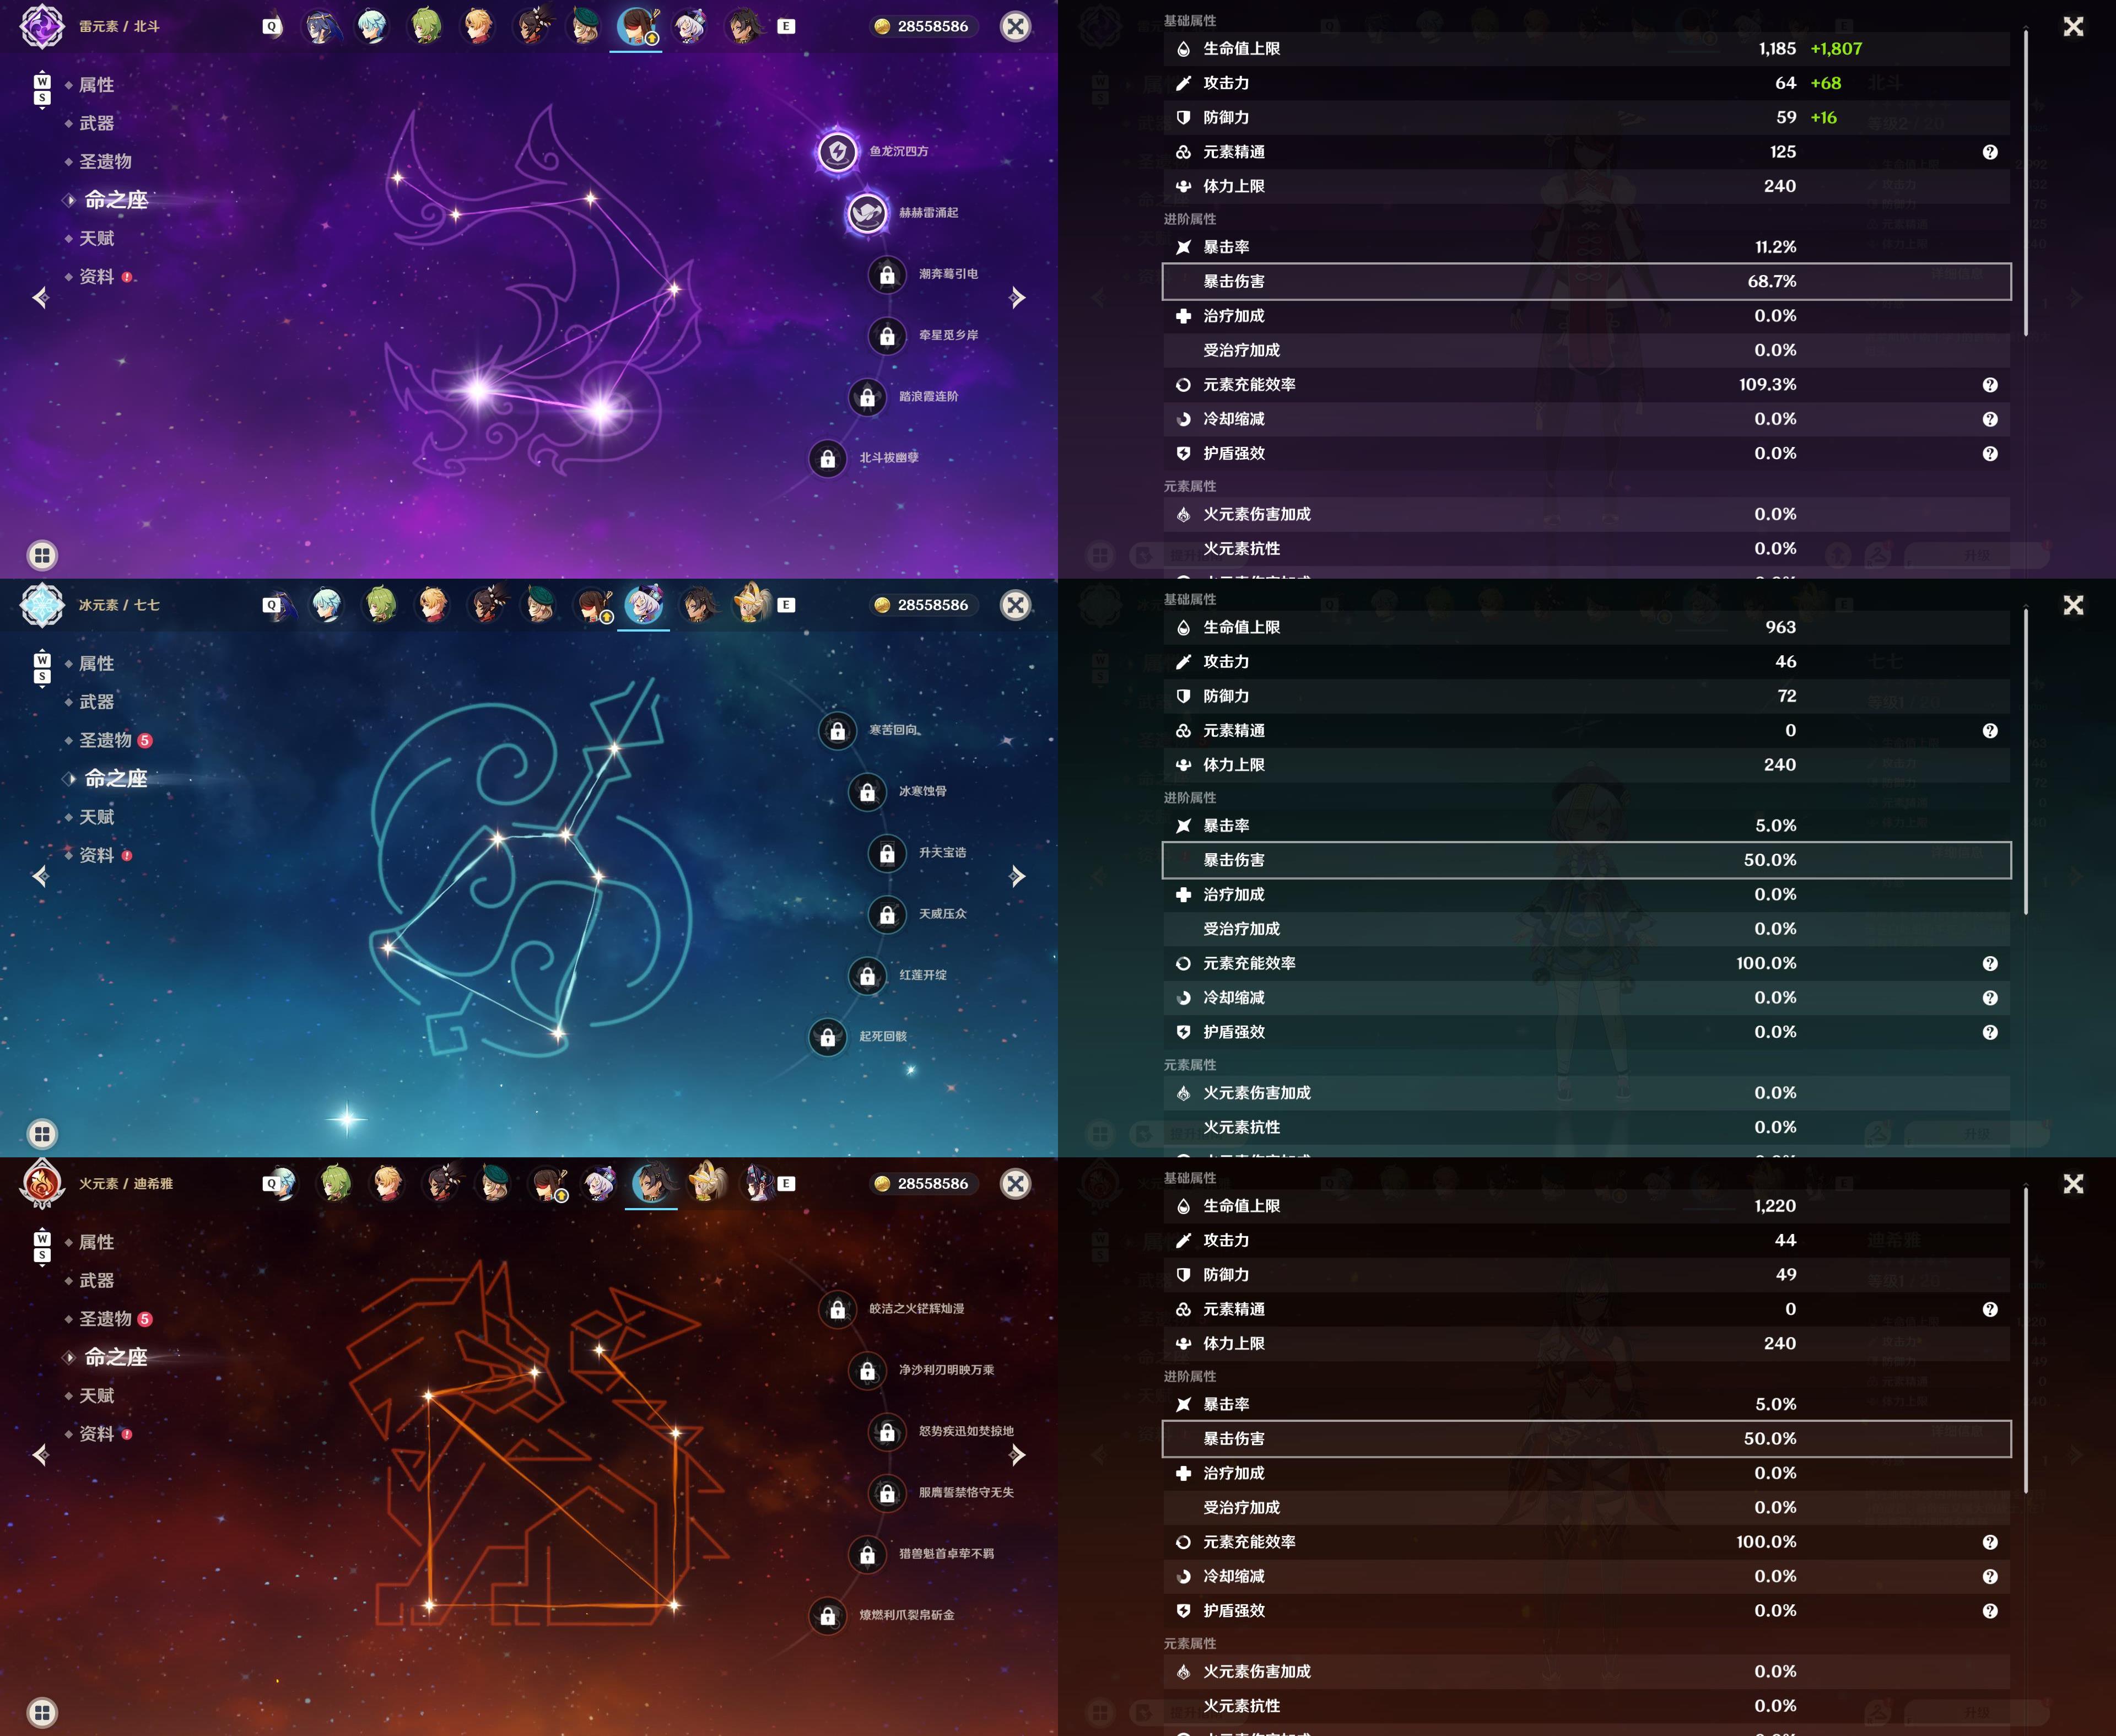Choose the green-beret character portrait on Dehya's screen

point(493,1184)
